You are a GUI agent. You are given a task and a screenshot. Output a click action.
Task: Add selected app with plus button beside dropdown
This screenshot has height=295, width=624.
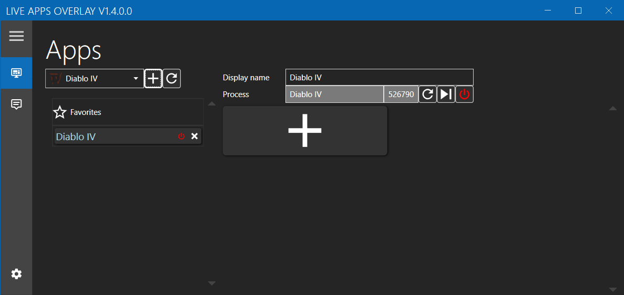click(153, 78)
